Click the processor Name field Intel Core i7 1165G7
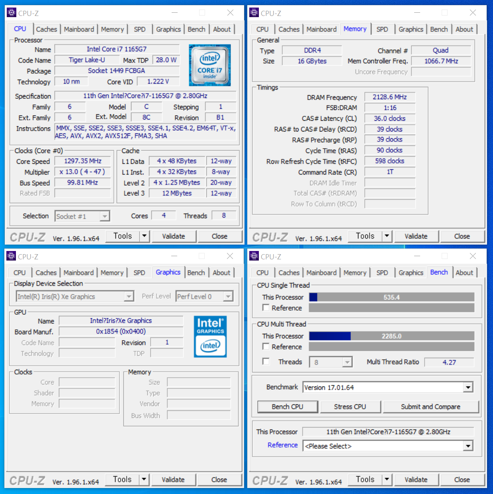This screenshot has width=493, height=494. pos(117,49)
